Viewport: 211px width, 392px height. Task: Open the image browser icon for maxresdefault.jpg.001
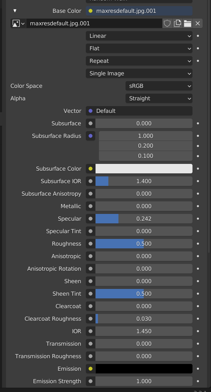click(x=16, y=23)
